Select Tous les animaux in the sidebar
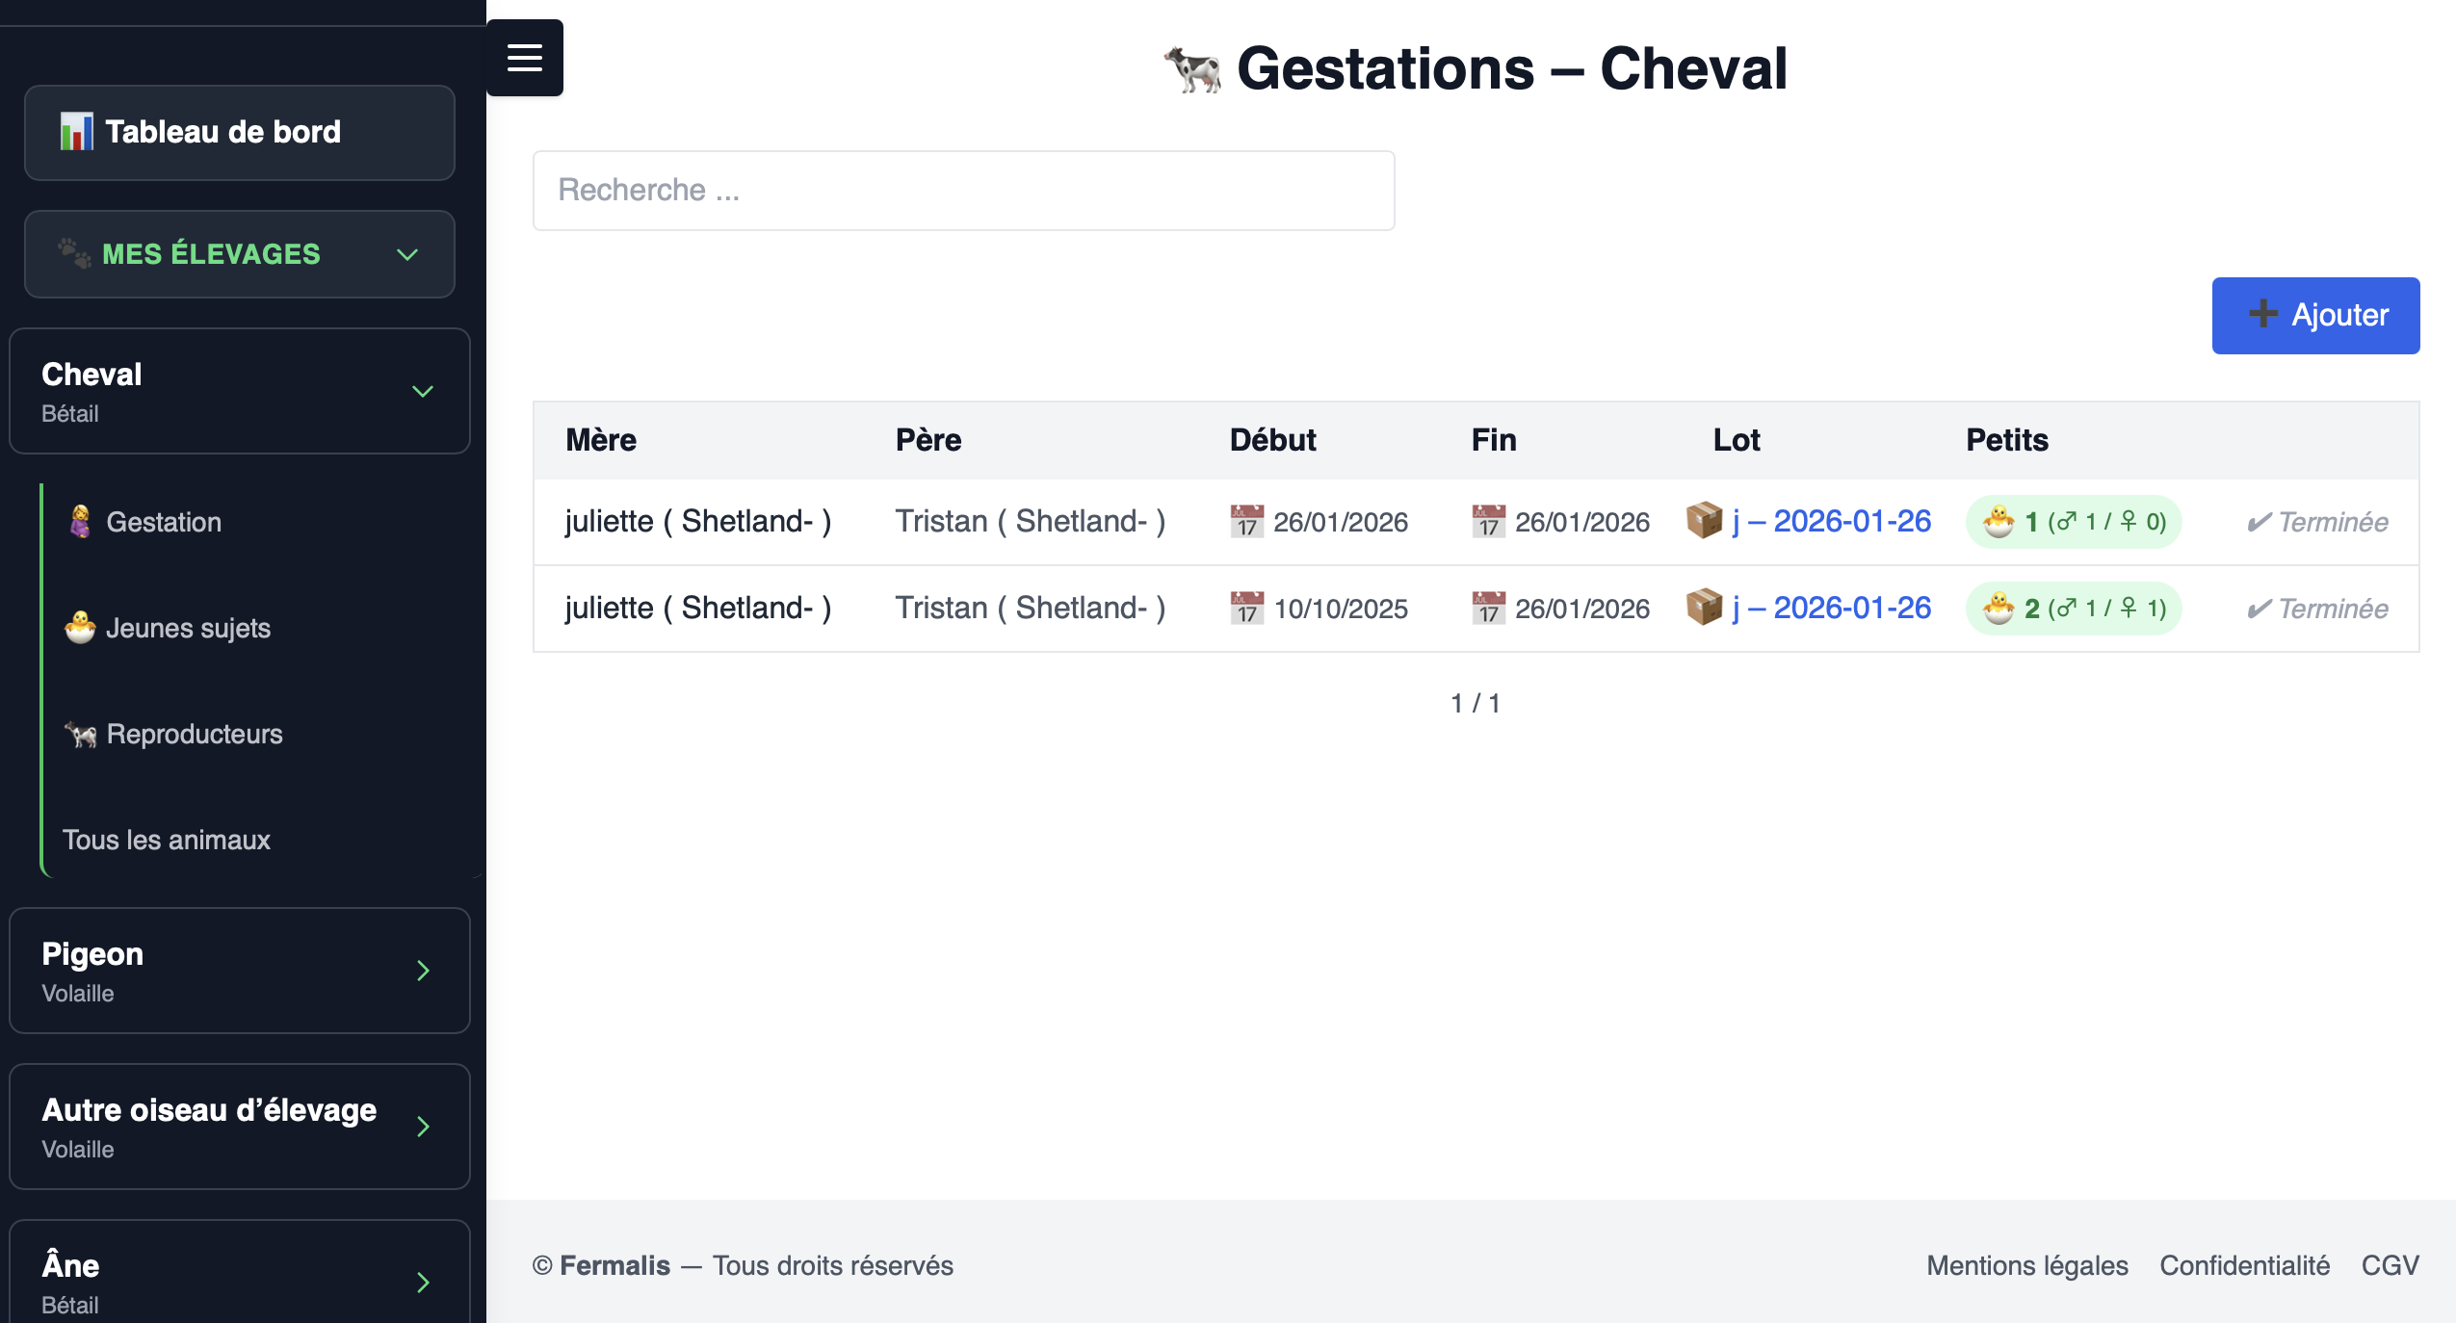The height and width of the screenshot is (1323, 2456). pos(166,840)
